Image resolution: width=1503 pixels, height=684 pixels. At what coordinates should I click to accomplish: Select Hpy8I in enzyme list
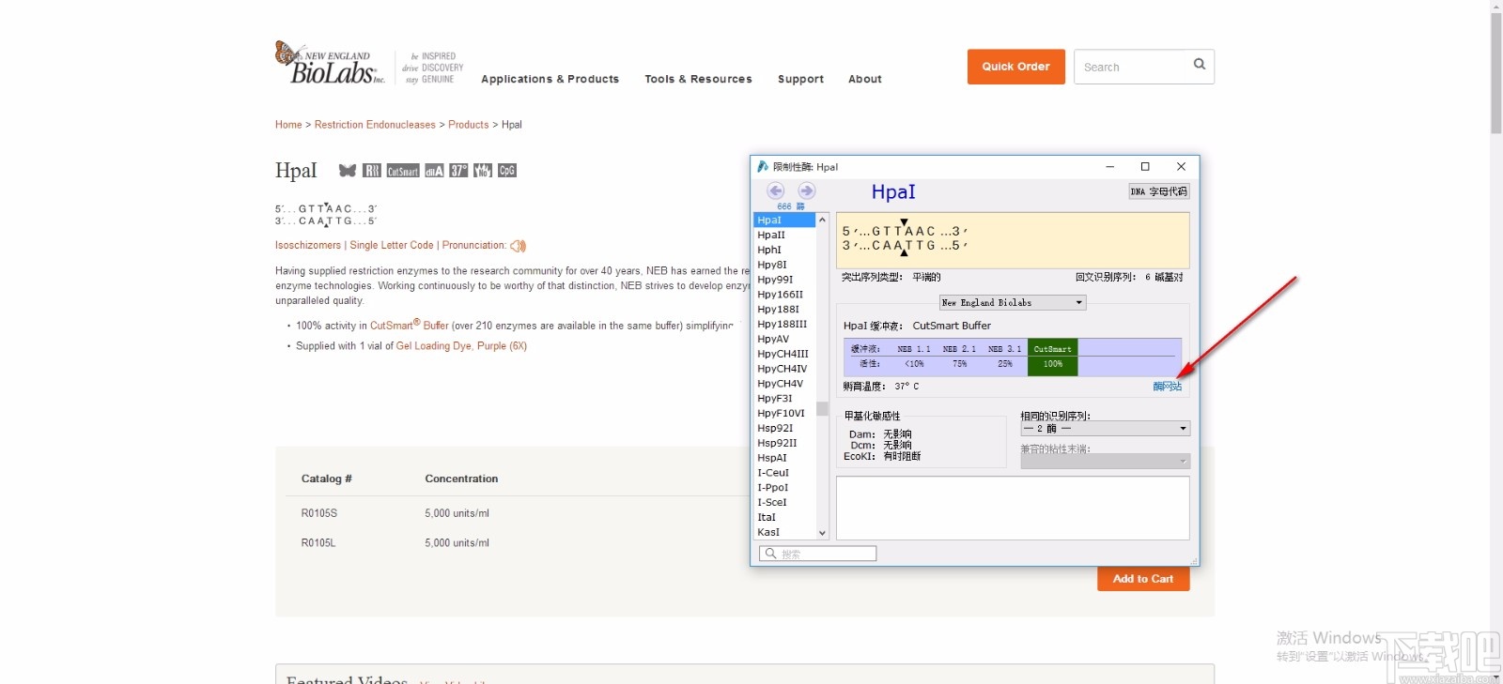click(x=784, y=266)
